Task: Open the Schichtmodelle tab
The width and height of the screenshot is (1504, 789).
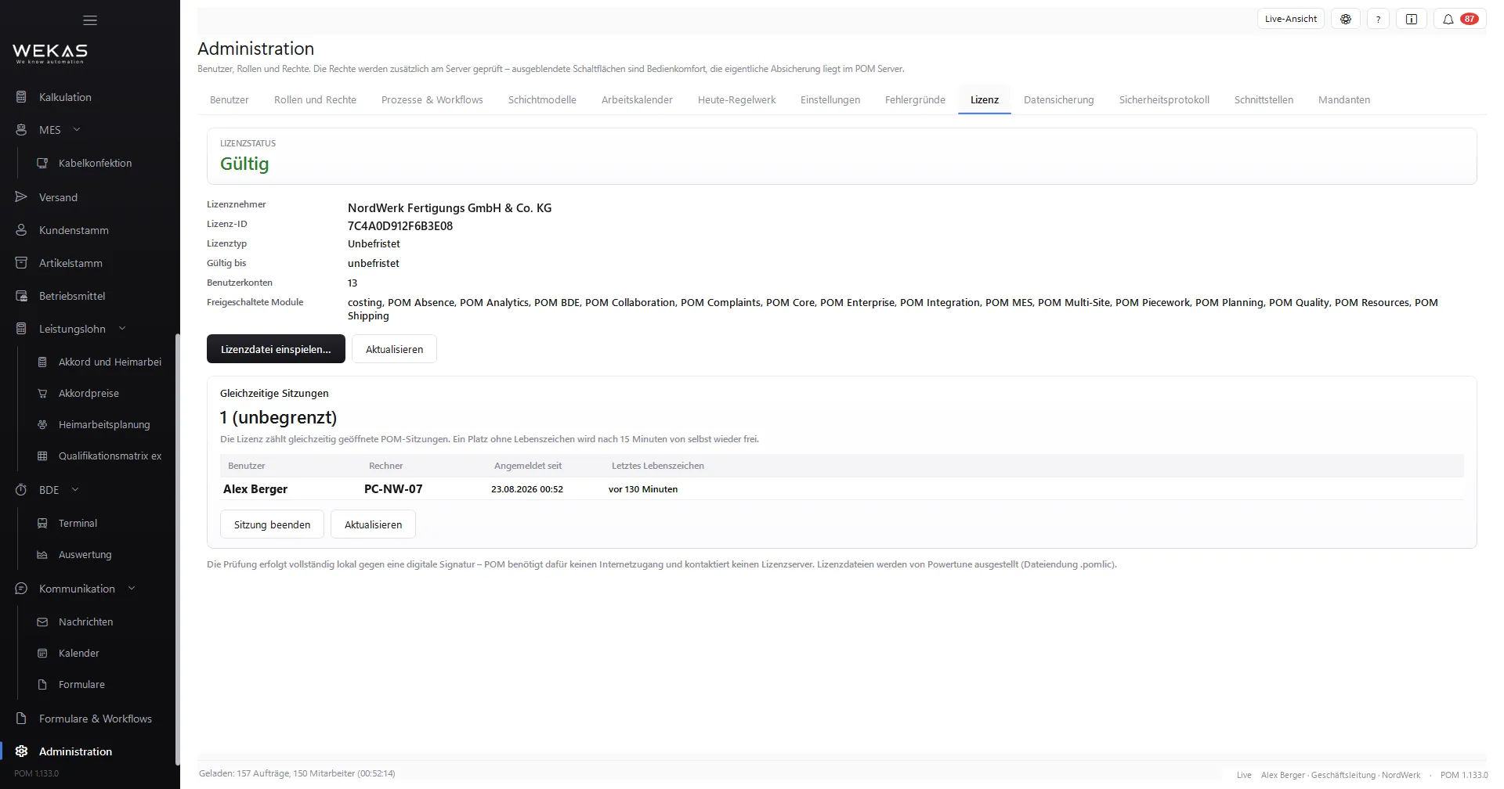Action: pos(542,99)
